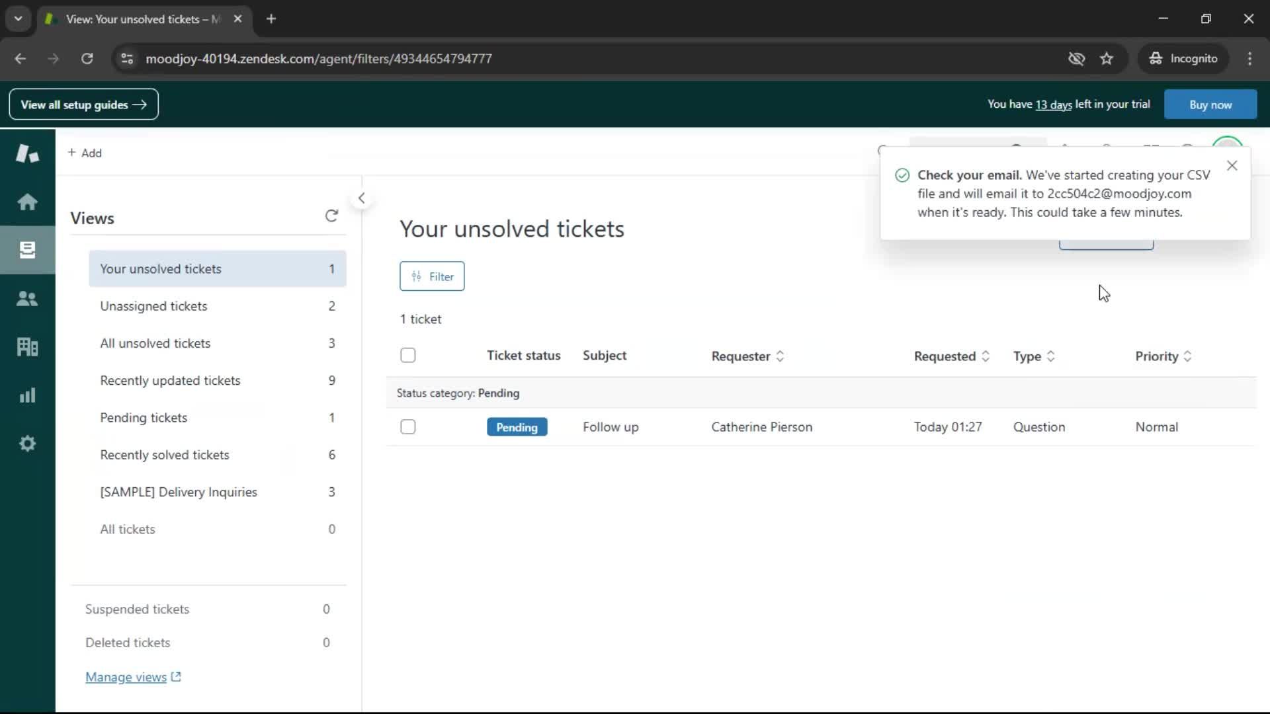Image resolution: width=1270 pixels, height=714 pixels.
Task: Select Unassigned tickets view
Action: (218, 306)
